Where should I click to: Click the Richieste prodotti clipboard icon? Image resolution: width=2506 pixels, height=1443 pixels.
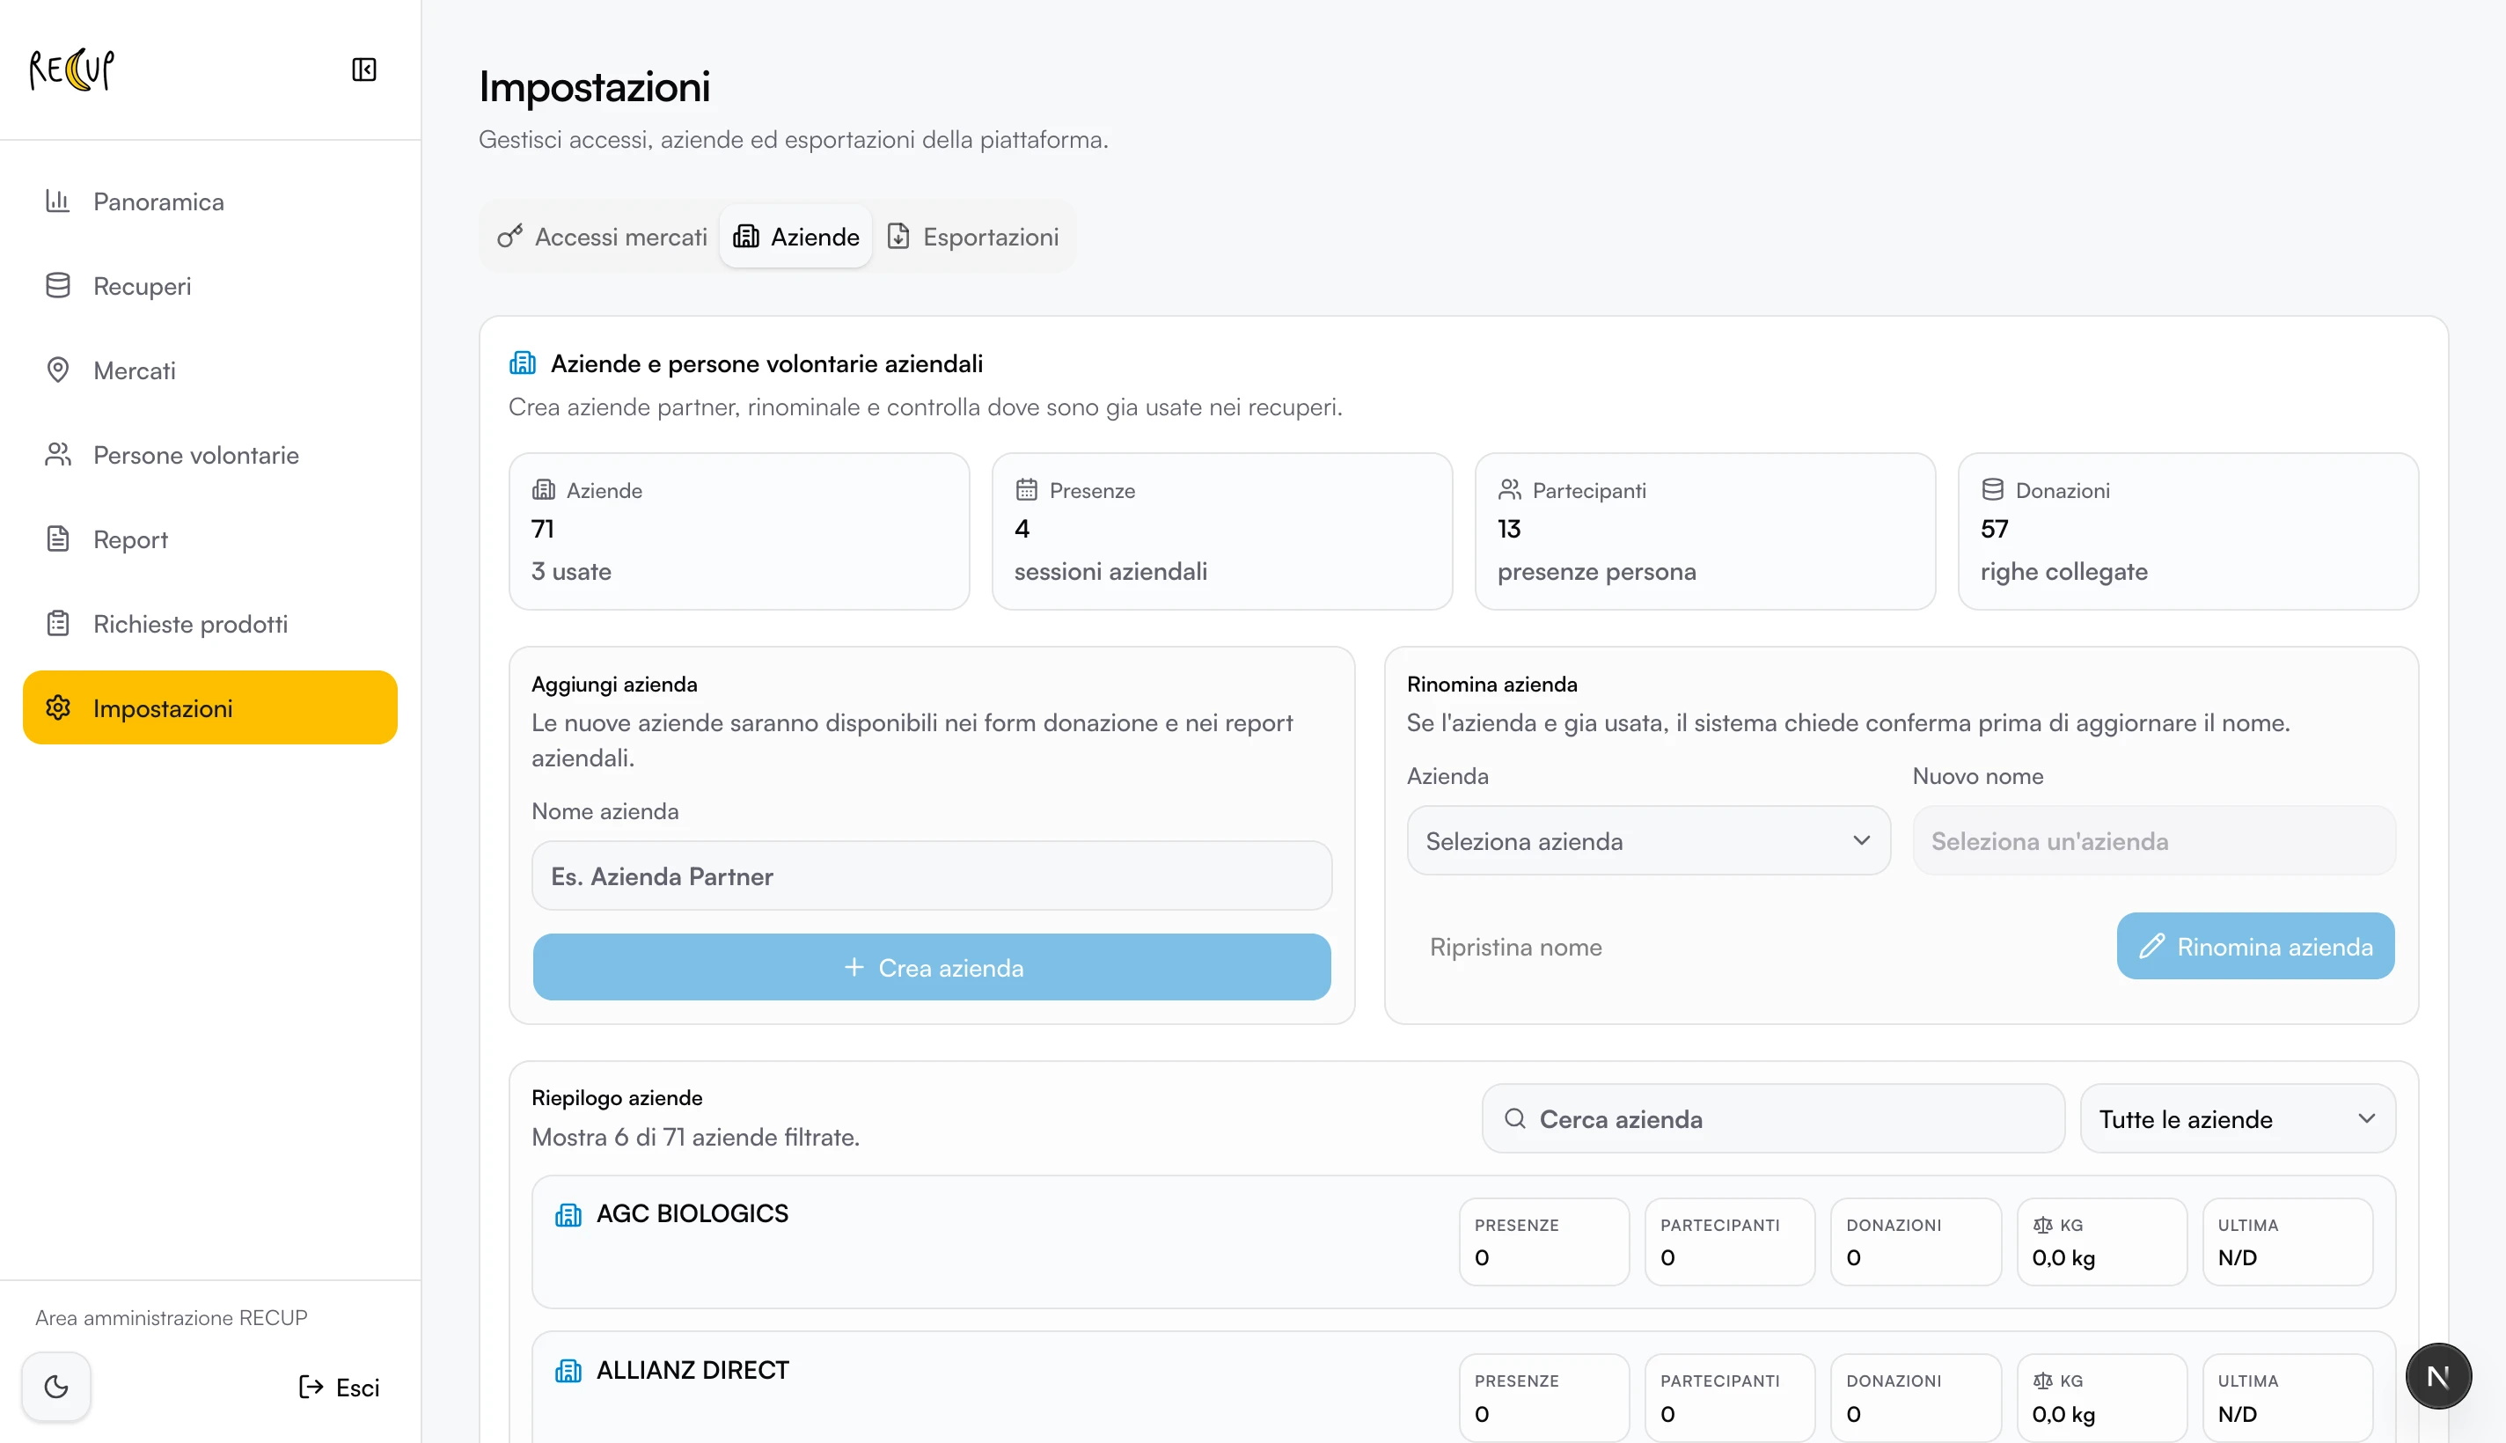pos(57,623)
